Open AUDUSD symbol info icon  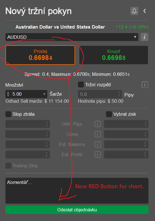(x=145, y=37)
